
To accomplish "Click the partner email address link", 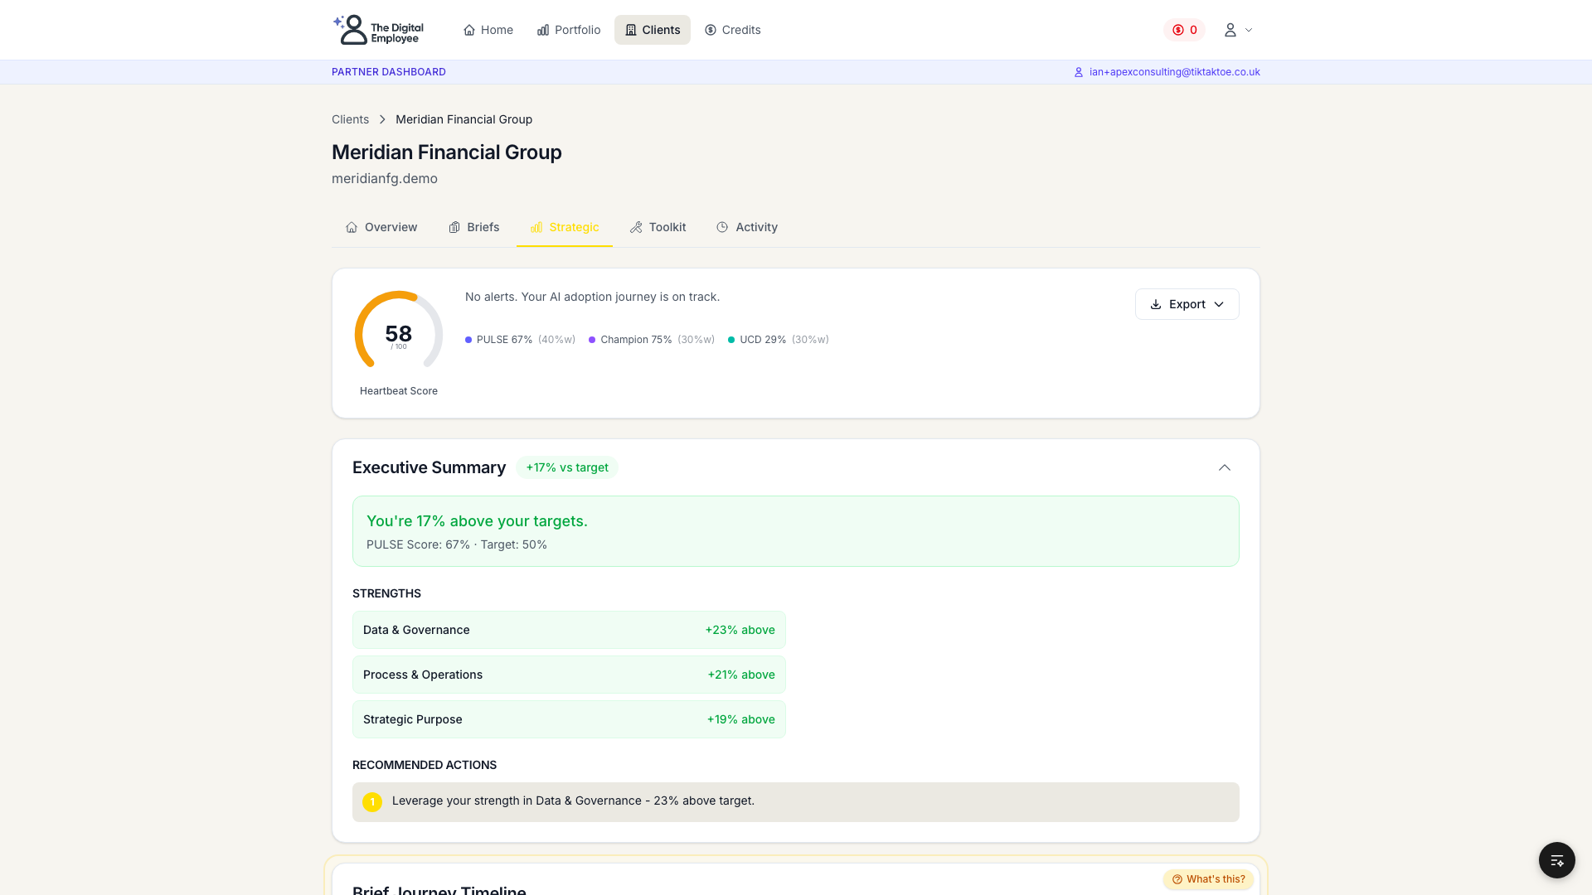I will (x=1174, y=72).
